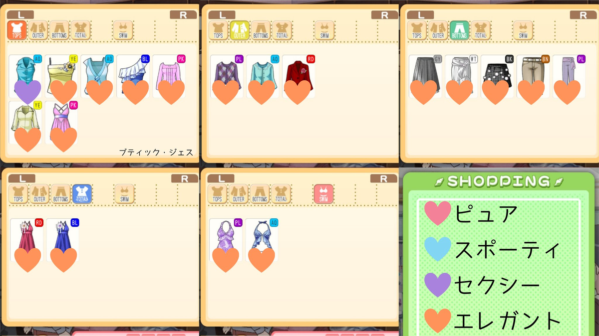Choose the red blazer jacket
The image size is (599, 336).
click(x=299, y=76)
